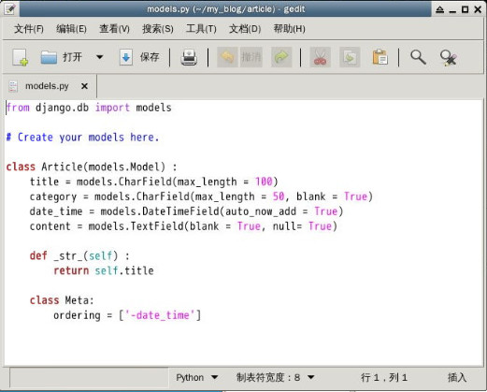
Task: Create a new document with toolbar icon
Action: (x=21, y=57)
